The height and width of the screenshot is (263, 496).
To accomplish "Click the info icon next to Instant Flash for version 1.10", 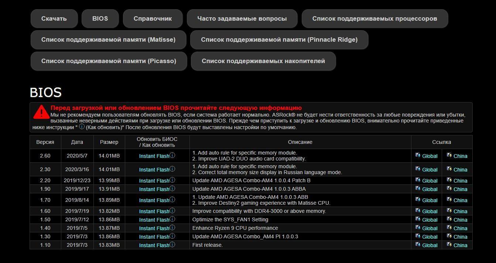I will (172, 245).
